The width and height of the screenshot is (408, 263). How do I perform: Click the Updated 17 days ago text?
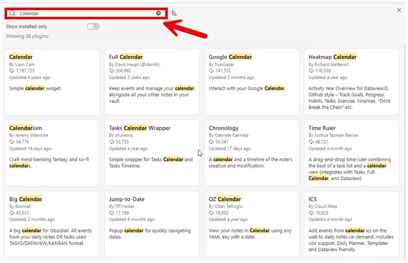pos(229,149)
